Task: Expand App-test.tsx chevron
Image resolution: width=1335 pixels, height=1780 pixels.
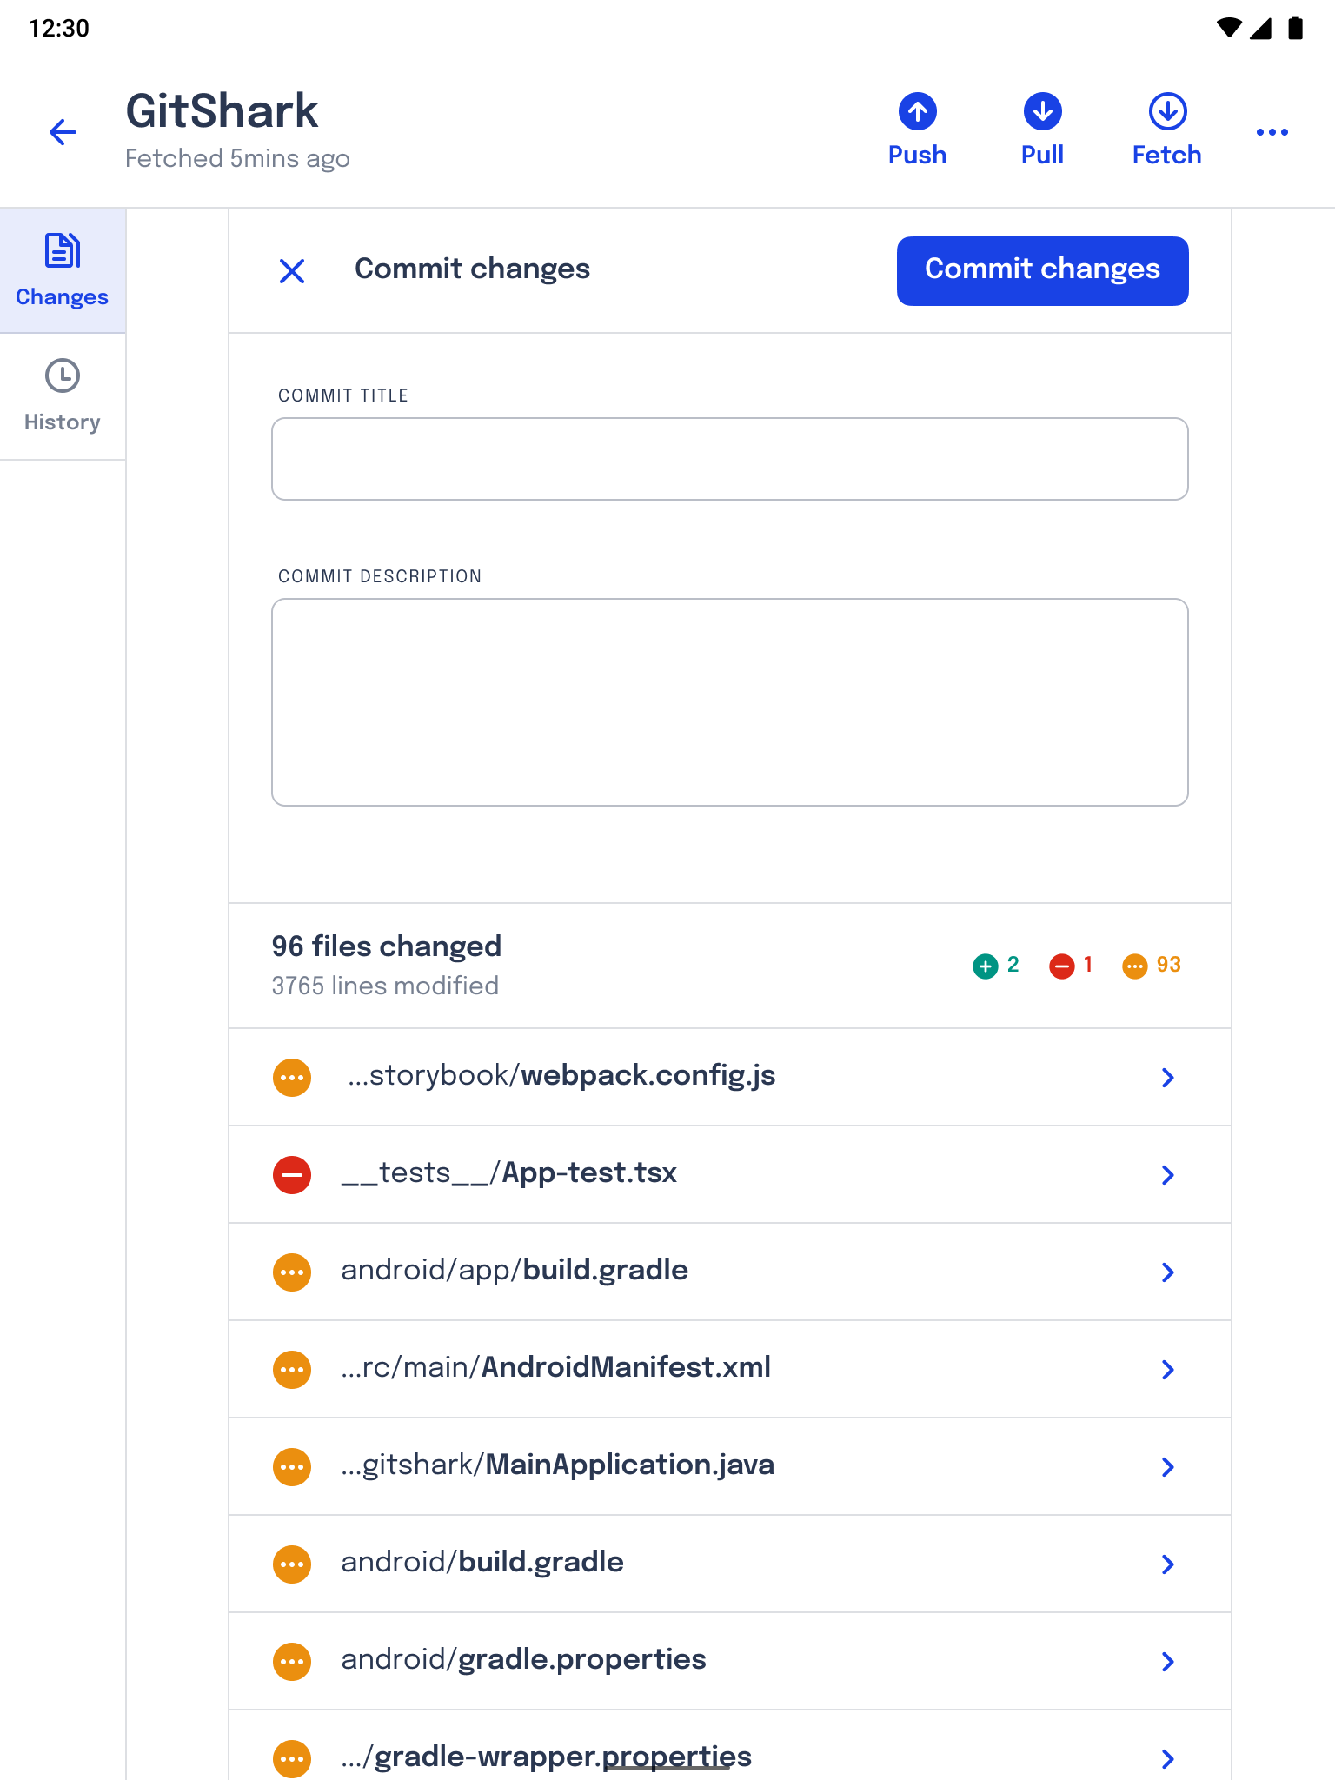Action: [x=1167, y=1175]
